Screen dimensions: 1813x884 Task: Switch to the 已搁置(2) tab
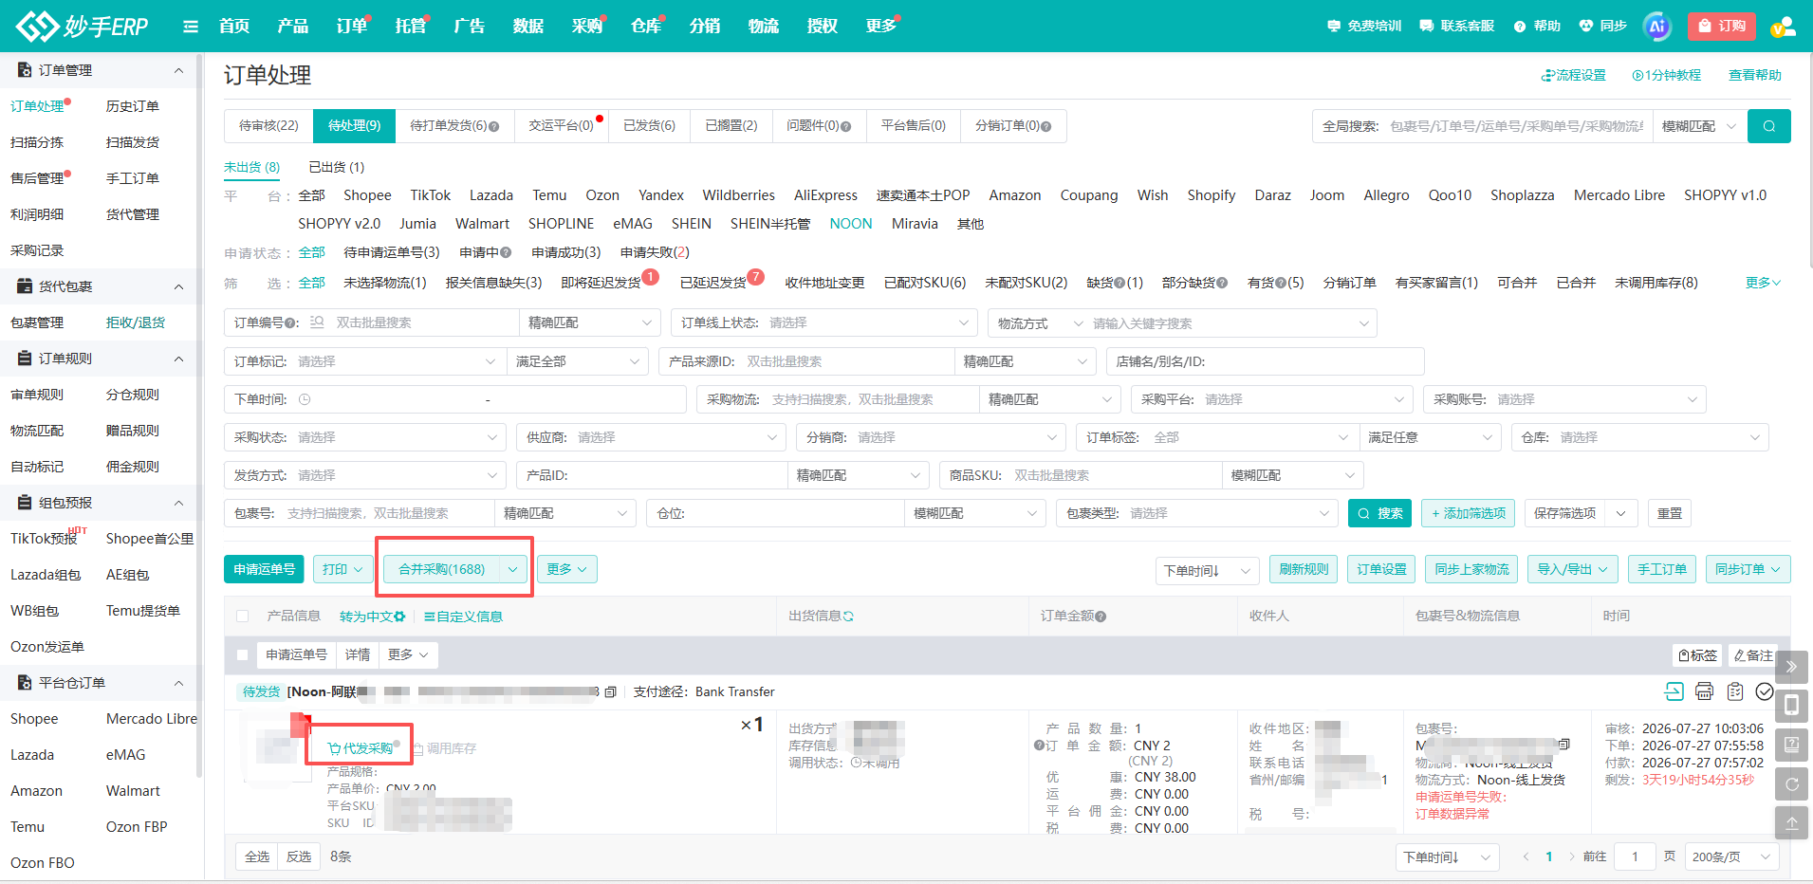(731, 126)
